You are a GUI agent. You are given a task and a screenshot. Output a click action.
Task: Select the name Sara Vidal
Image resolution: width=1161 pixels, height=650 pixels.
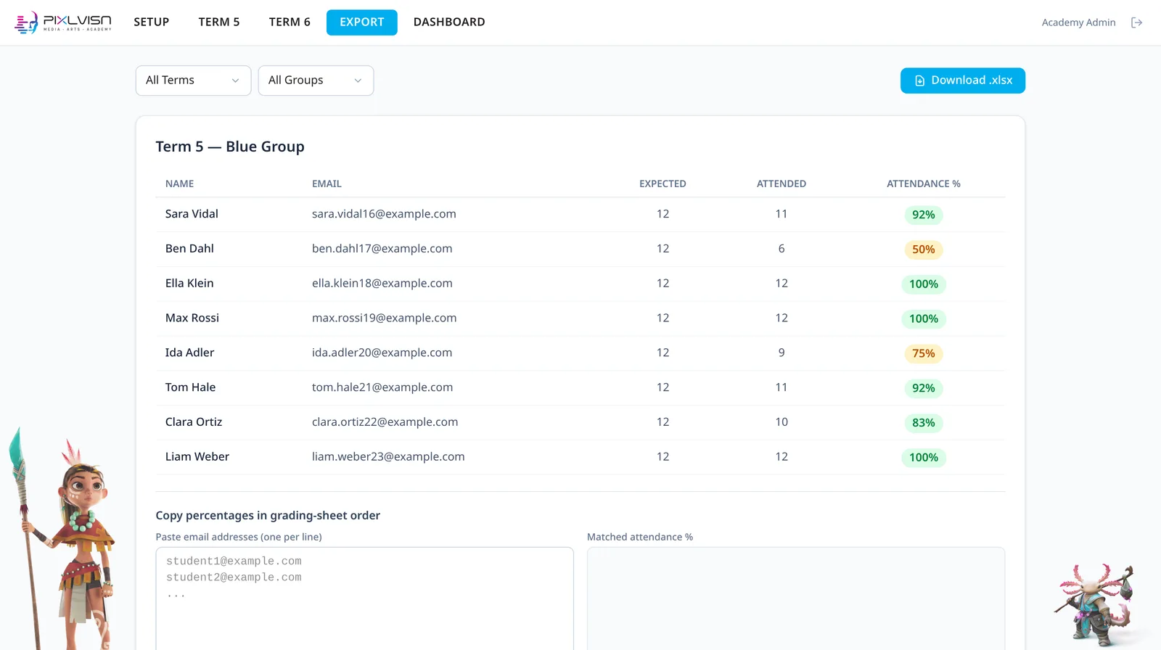coord(192,214)
